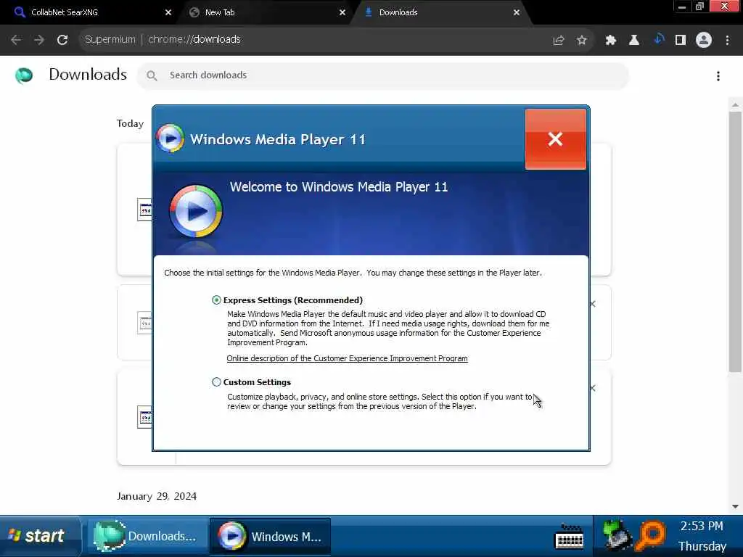Switch to Windows M... taskbar button
Image resolution: width=743 pixels, height=557 pixels.
tap(270, 536)
